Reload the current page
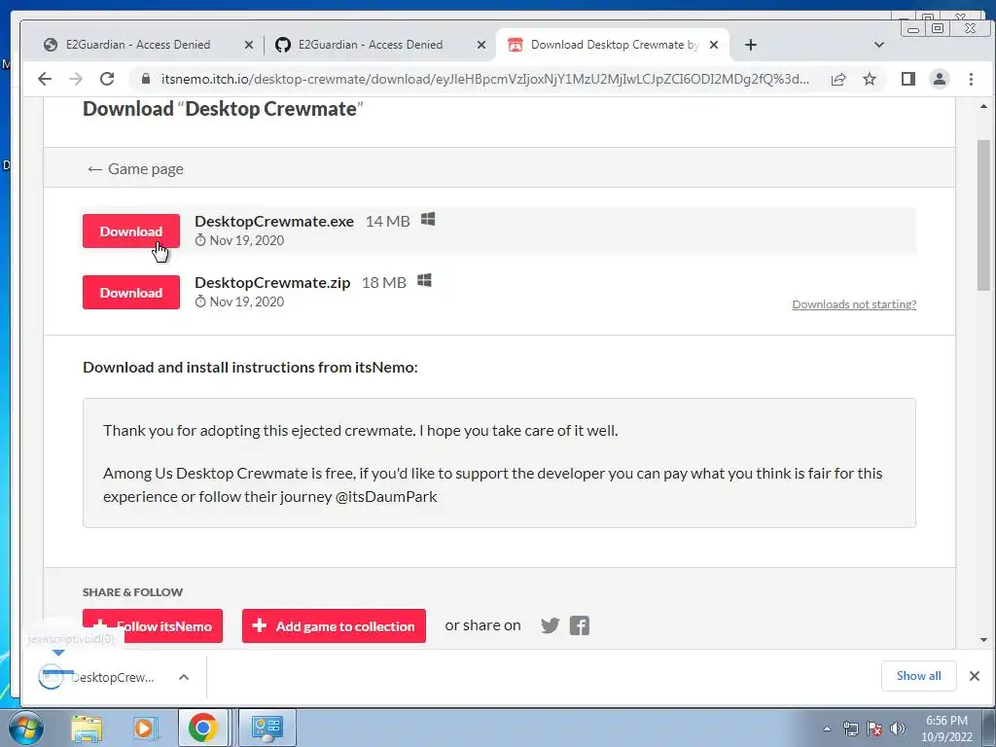Image resolution: width=996 pixels, height=747 pixels. pos(107,79)
